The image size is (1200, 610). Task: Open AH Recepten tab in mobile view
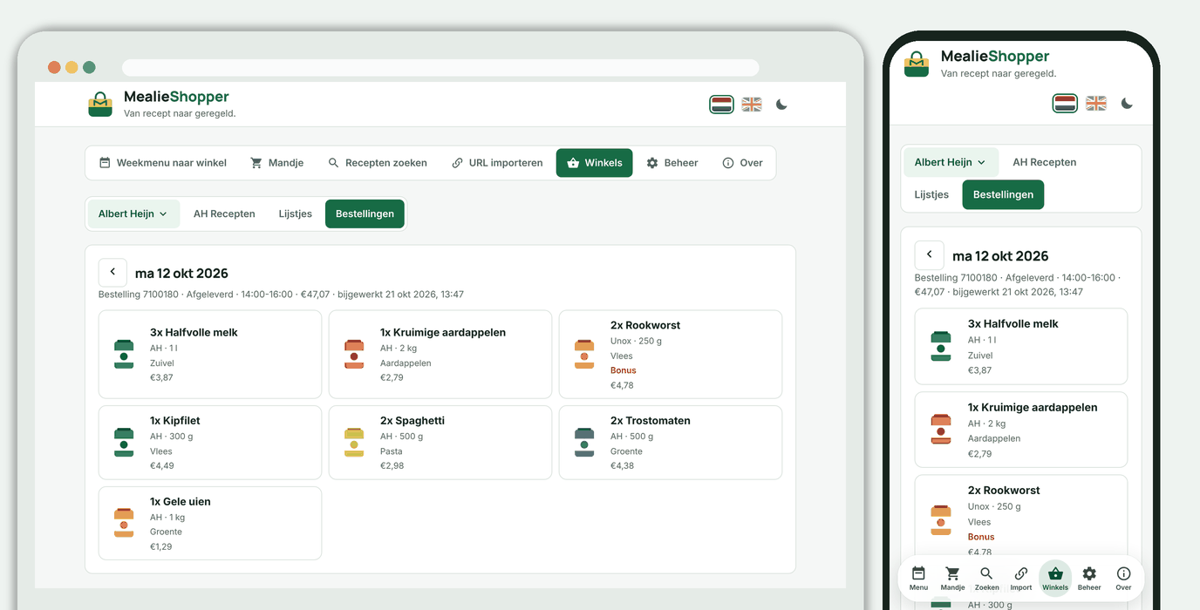(1044, 162)
